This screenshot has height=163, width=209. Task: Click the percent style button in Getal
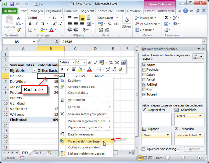[110, 24]
